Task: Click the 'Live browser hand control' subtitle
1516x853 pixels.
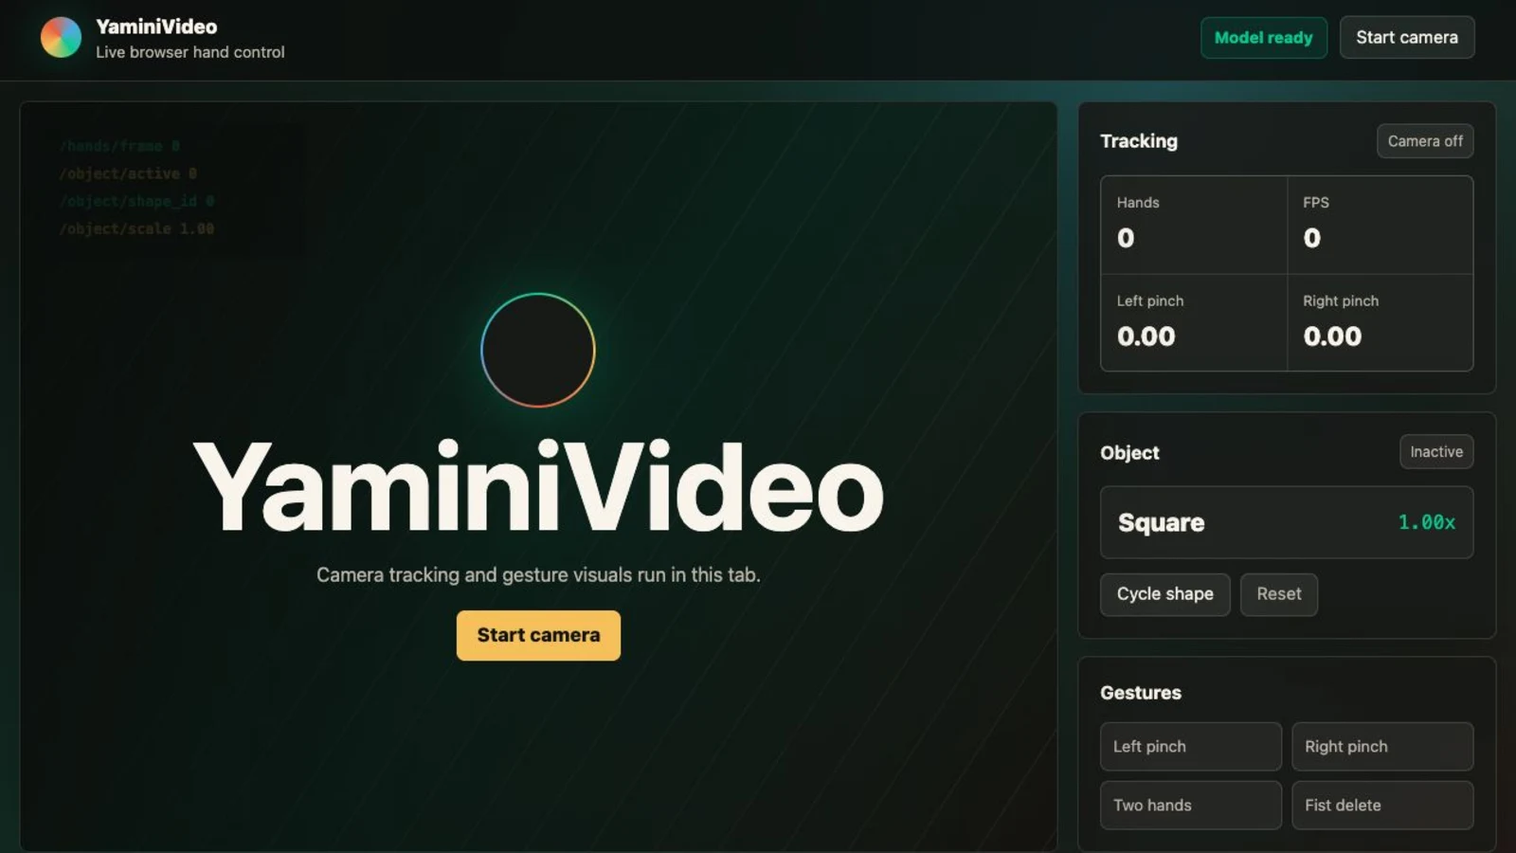Action: [x=189, y=52]
